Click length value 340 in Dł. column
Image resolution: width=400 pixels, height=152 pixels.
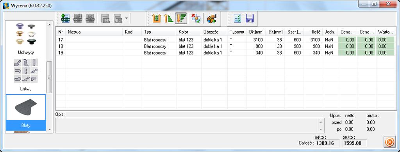(x=259, y=53)
